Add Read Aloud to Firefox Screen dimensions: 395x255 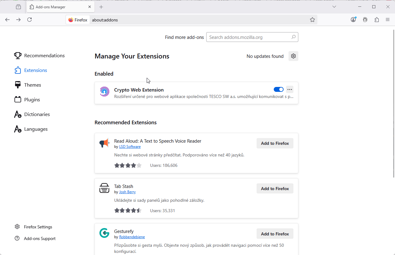[x=275, y=143]
